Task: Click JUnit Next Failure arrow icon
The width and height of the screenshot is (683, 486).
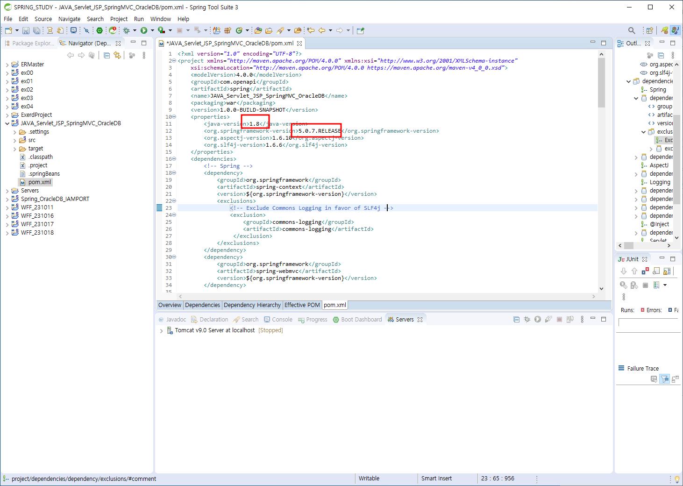Action: click(624, 271)
